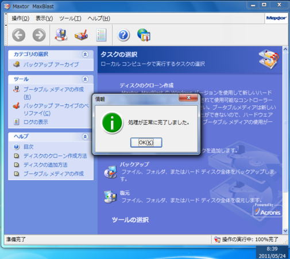Click the Maxtor logo in the menu bar
This screenshot has width=290, height=259.
tap(276, 18)
